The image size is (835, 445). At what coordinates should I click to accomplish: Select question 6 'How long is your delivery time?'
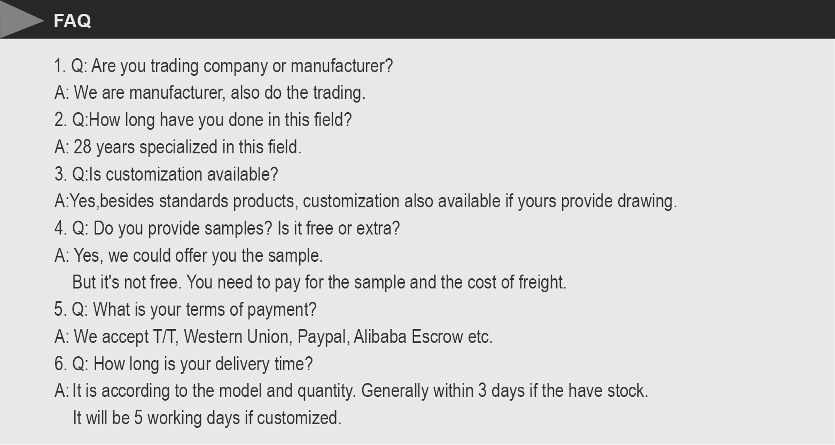point(183,364)
